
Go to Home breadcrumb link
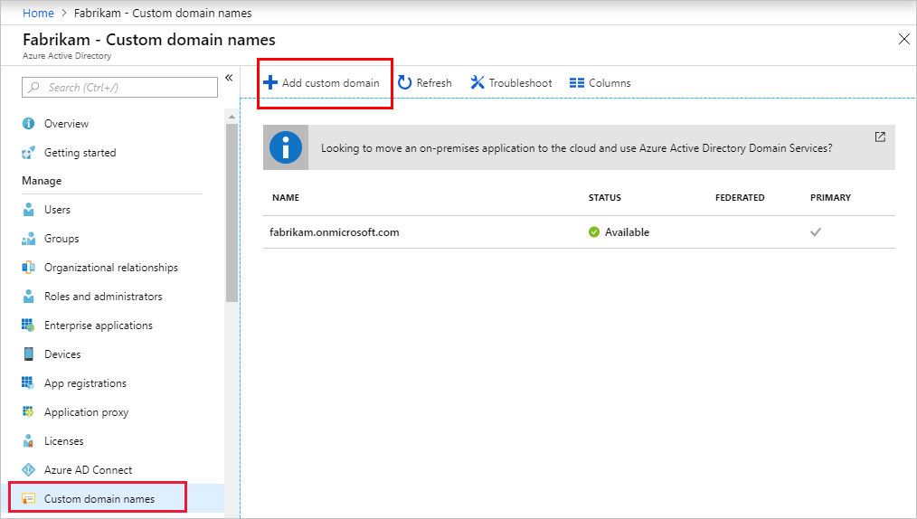pos(37,13)
